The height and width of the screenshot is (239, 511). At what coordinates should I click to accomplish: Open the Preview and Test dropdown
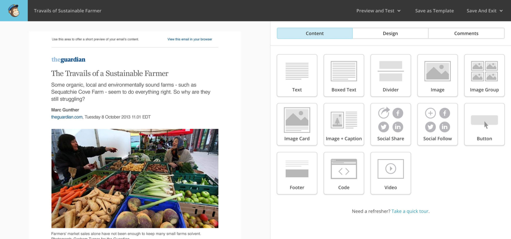point(378,11)
